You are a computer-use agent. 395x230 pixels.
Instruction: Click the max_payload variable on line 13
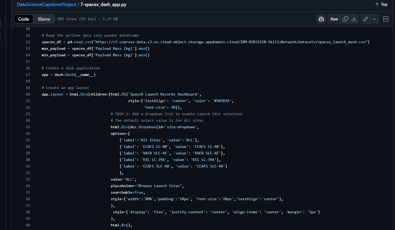54,48
